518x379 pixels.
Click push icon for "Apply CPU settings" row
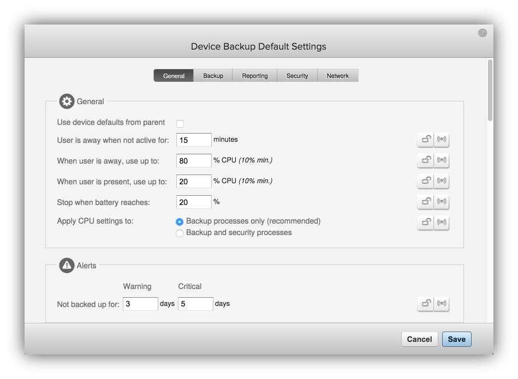coord(442,222)
